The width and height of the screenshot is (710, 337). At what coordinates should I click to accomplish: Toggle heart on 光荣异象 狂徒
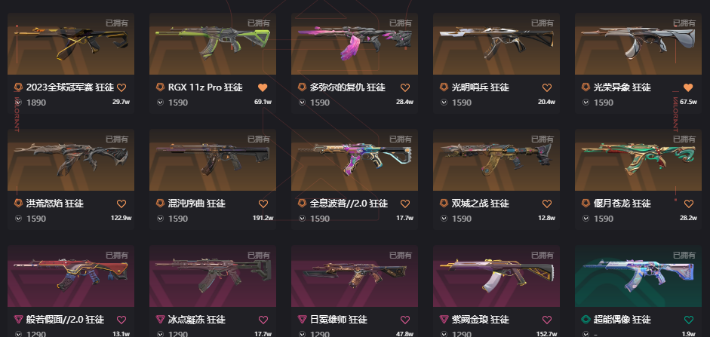pyautogui.click(x=688, y=87)
